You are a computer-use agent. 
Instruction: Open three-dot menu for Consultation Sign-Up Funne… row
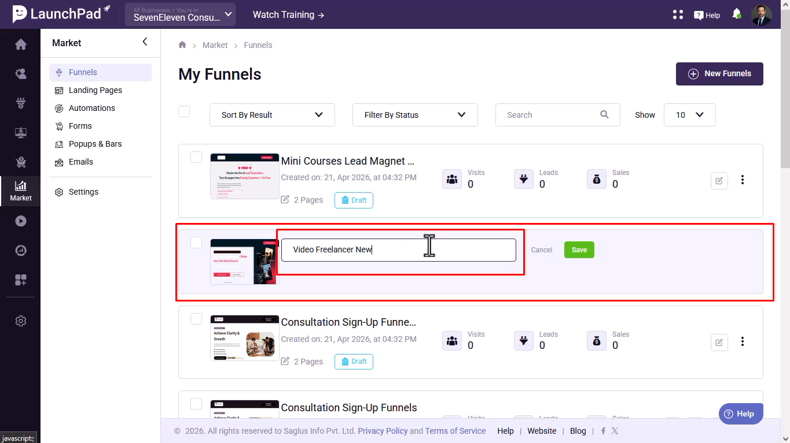coord(743,342)
